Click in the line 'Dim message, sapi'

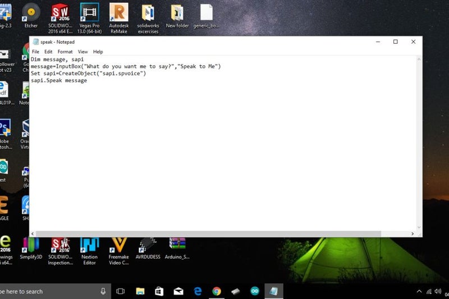tap(57, 59)
